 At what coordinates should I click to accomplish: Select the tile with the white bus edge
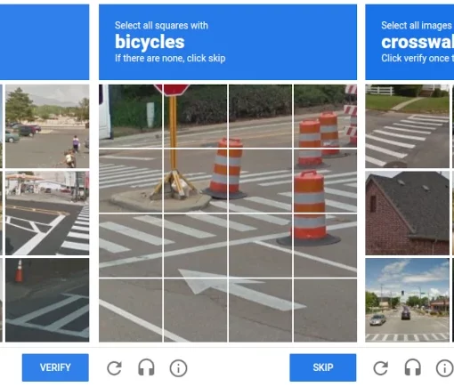(131, 116)
